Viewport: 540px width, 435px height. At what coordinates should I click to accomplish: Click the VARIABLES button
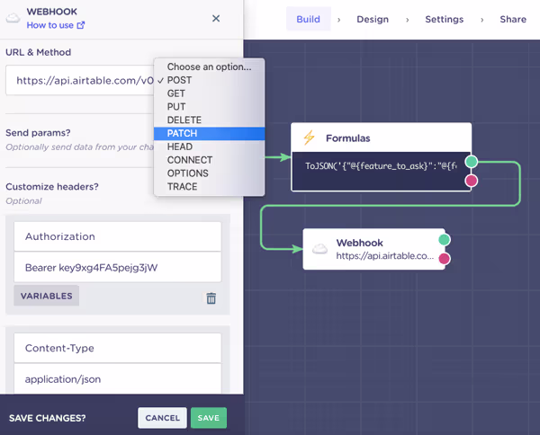pyautogui.click(x=47, y=296)
